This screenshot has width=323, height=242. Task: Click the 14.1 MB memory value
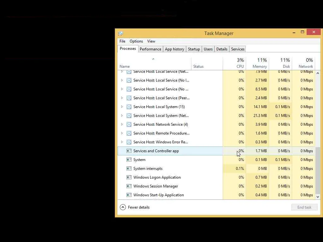(260, 107)
